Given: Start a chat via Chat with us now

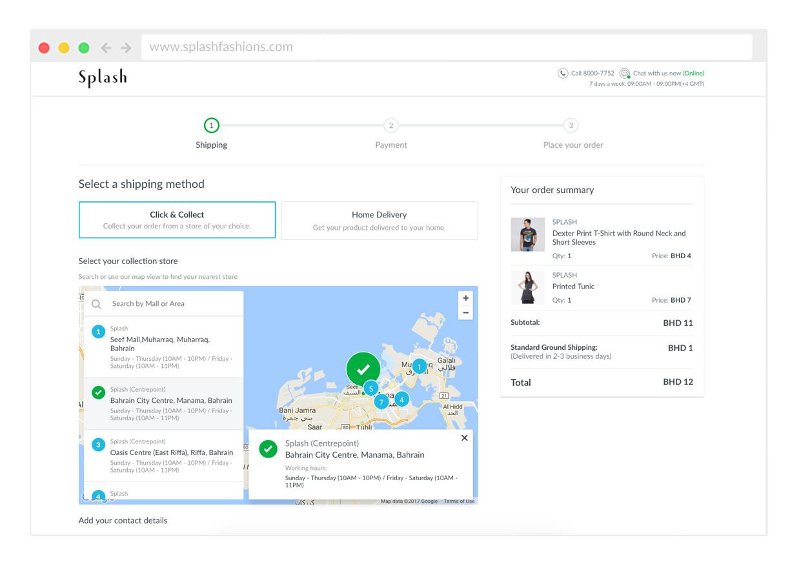Looking at the screenshot, I should tap(669, 74).
